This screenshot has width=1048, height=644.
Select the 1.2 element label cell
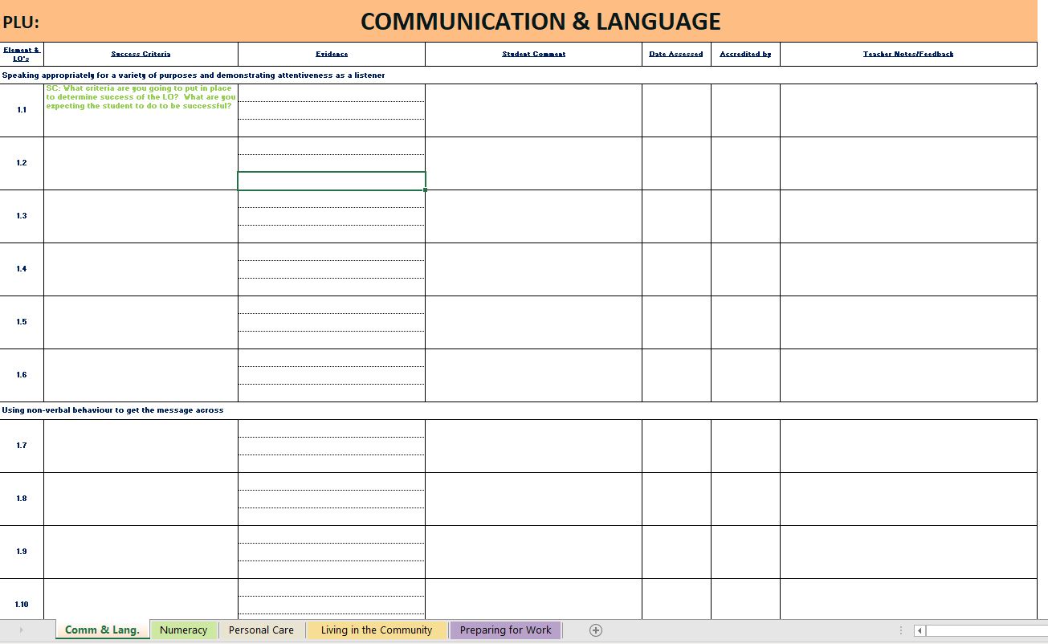coord(22,163)
